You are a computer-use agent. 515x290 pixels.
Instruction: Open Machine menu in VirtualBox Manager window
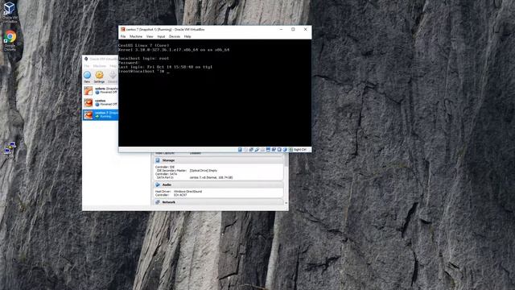[x=100, y=66]
